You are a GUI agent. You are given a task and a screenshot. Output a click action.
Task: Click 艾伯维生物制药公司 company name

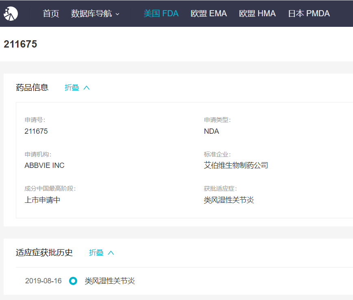coord(236,165)
